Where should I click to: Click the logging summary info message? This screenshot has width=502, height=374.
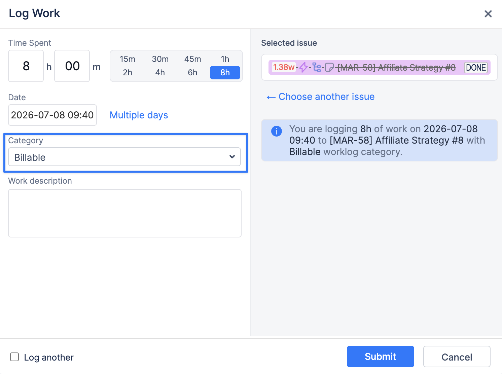[x=380, y=140]
